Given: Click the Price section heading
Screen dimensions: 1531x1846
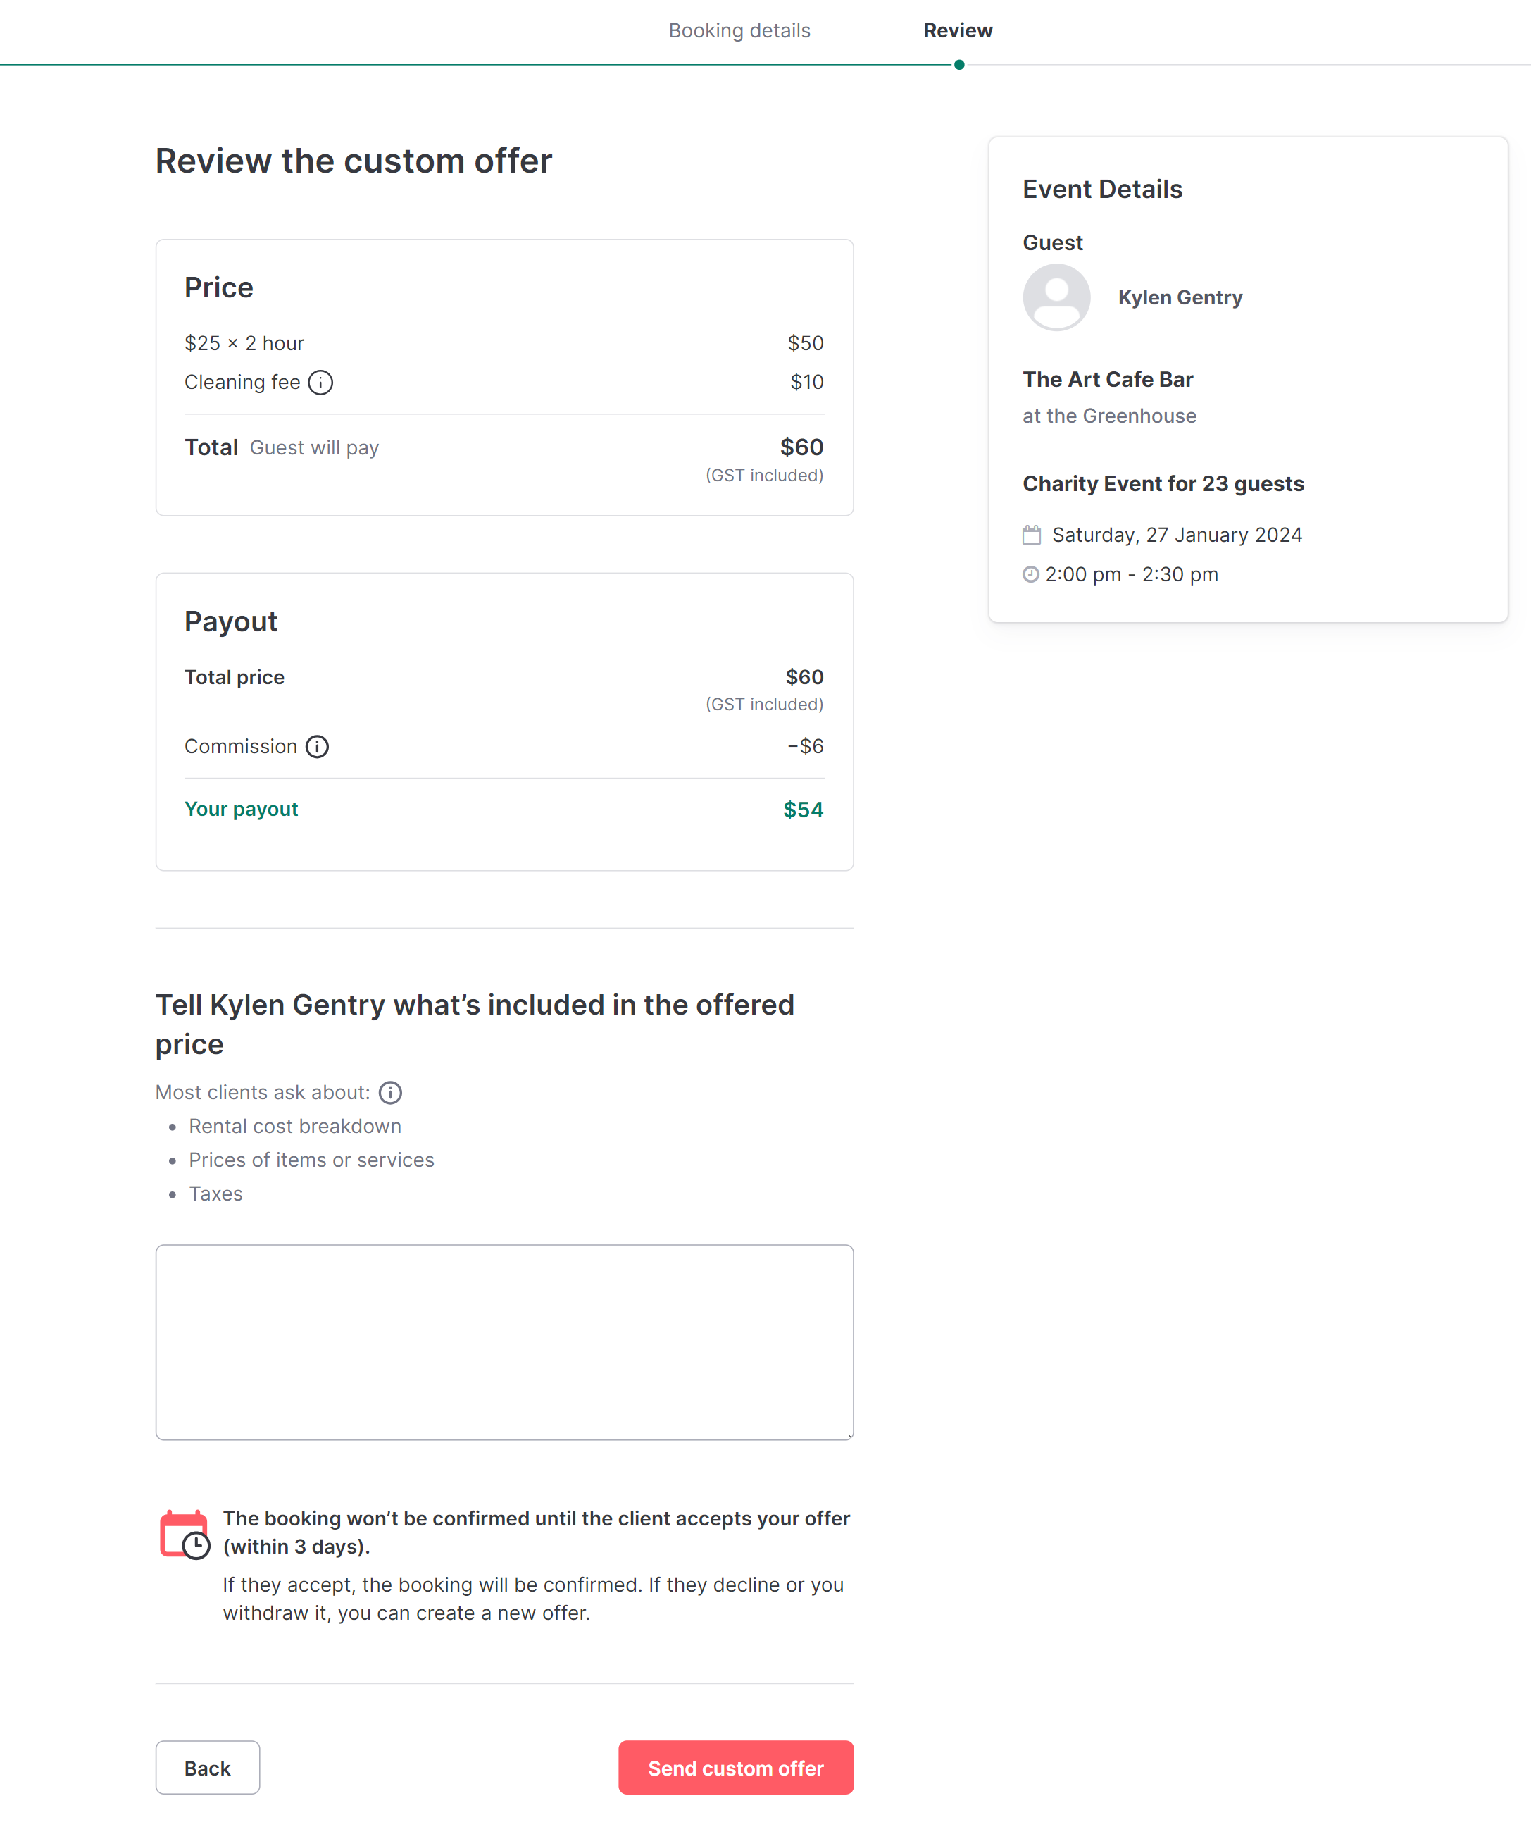Looking at the screenshot, I should [218, 287].
